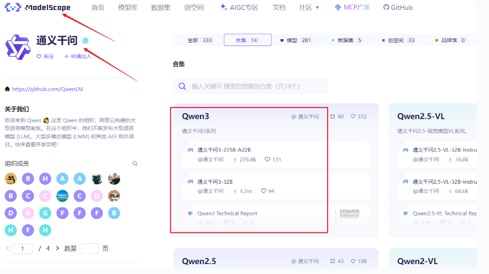Screen dimensions: 489x274
Task: Click heart icon showing 131 likes
Action: point(267,159)
